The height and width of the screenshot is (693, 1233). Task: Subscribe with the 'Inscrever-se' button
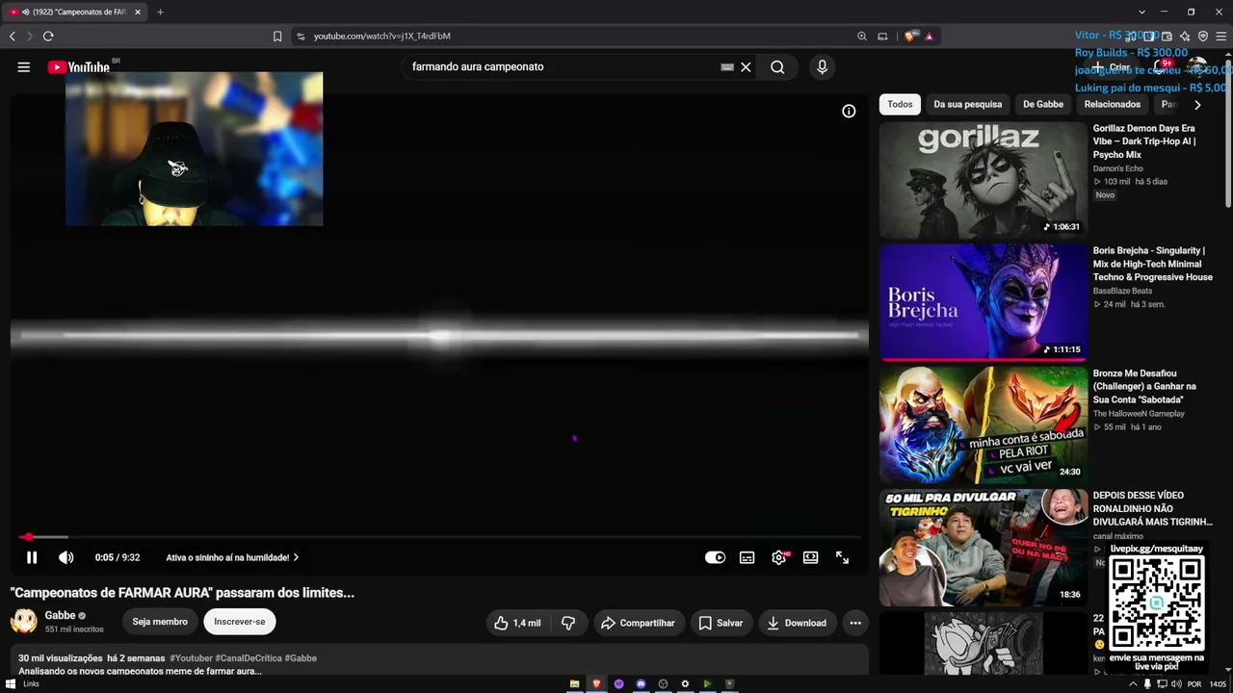tap(240, 622)
